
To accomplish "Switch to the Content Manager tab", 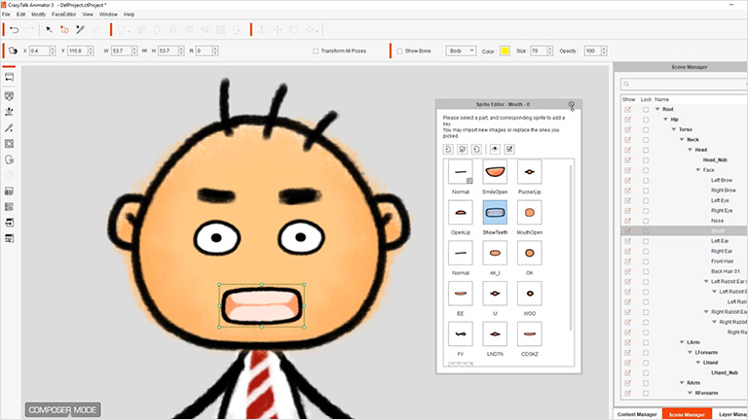I will 637,414.
